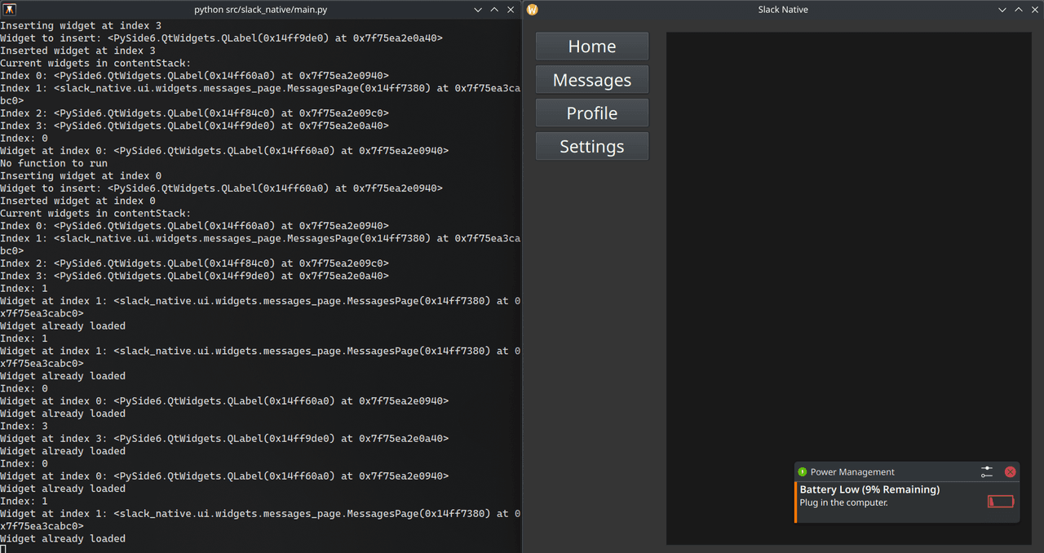Screen dimensions: 1044x553
Task: Maximize the python terminal window
Action: coord(494,10)
